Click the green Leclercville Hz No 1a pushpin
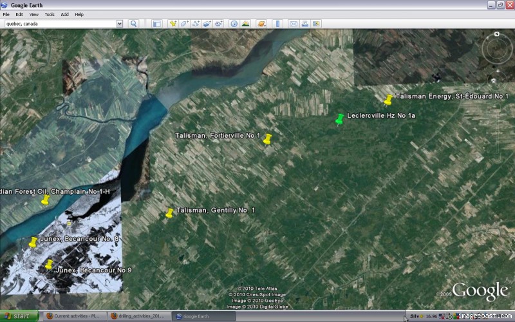The height and width of the screenshot is (322, 515). tap(339, 119)
